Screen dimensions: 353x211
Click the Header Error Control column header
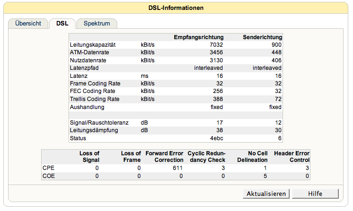point(291,156)
